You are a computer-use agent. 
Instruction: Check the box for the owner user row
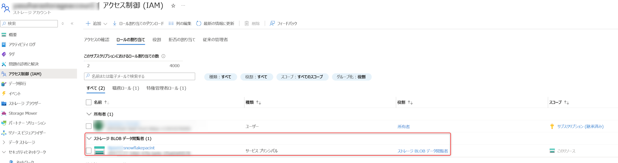89,126
